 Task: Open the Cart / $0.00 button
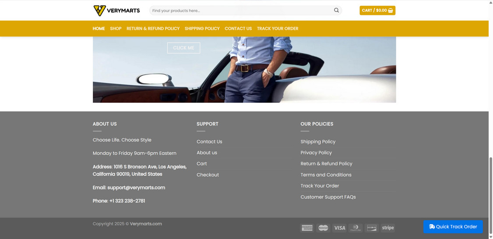[x=377, y=11]
